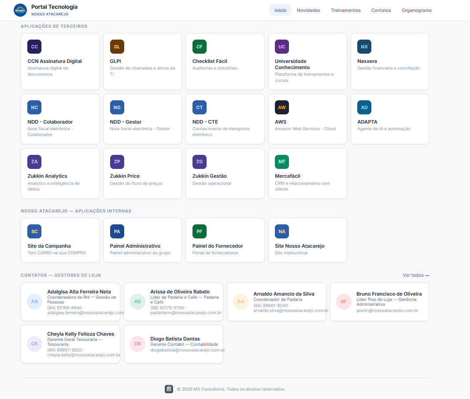The image size is (470, 399).
Task: Select the CF Checklist Fácil icon
Action: pos(200,47)
